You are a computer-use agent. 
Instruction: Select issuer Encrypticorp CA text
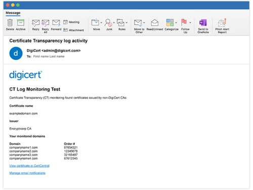[20, 129]
